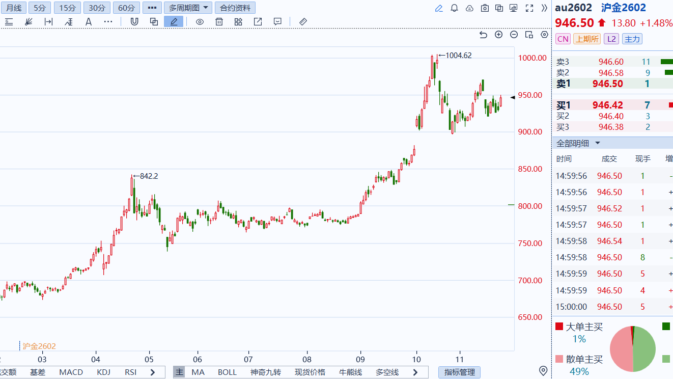Toggle drawings visibility with eye icon
Viewport: 673px width, 379px height.
[x=200, y=21]
